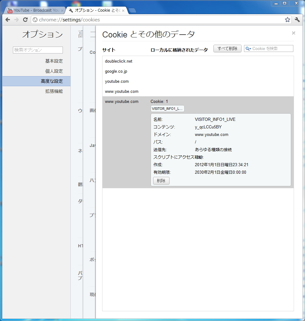Open 個人設定 in the sidebar

(x=54, y=71)
